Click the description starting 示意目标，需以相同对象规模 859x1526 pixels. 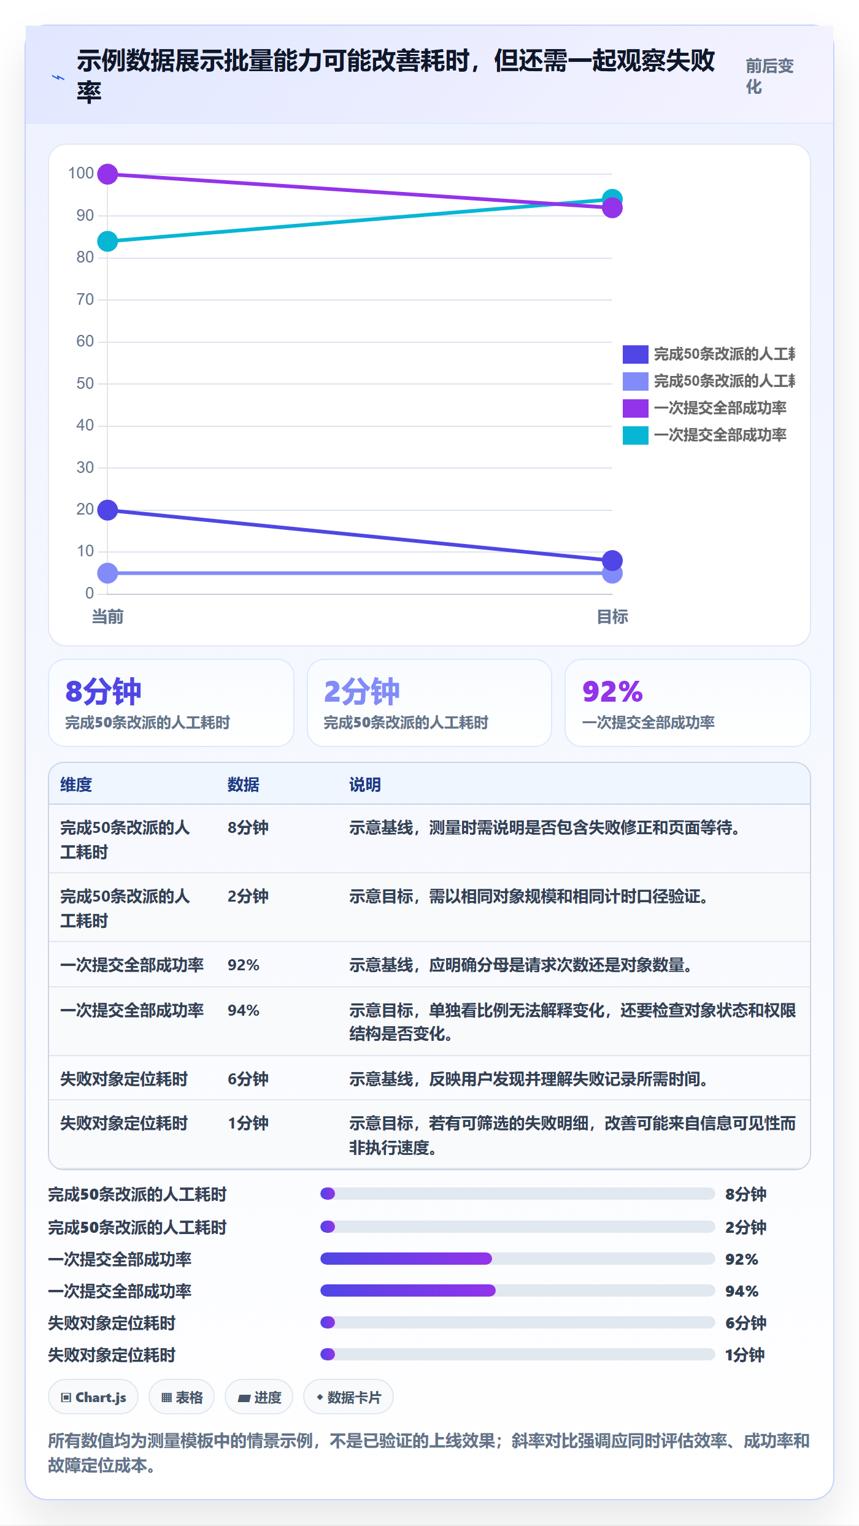click(529, 896)
